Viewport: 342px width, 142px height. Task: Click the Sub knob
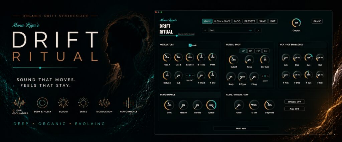coord(178,75)
